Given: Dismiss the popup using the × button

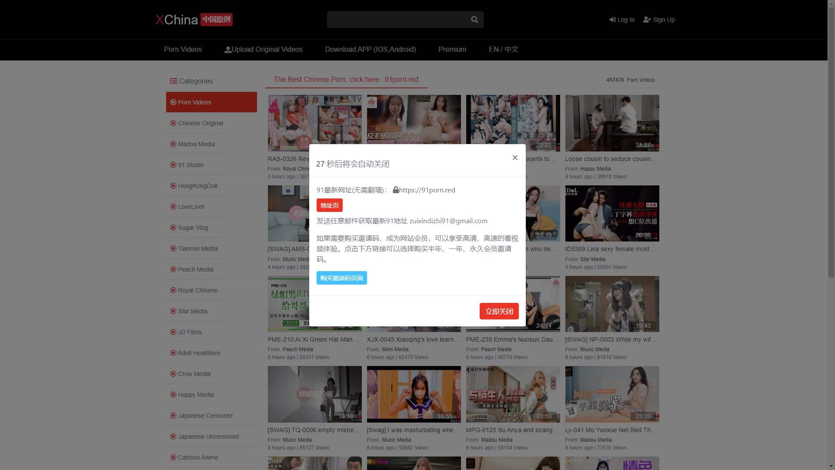Looking at the screenshot, I should click(515, 157).
